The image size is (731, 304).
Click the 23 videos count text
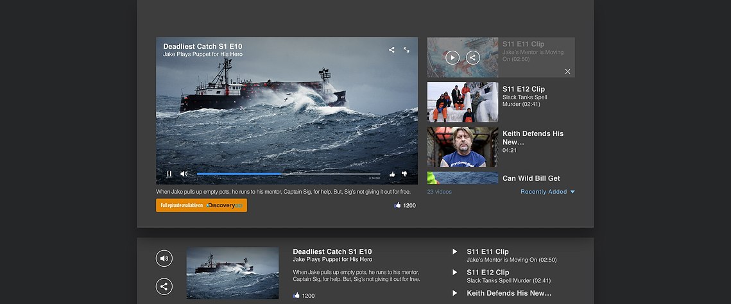point(439,192)
